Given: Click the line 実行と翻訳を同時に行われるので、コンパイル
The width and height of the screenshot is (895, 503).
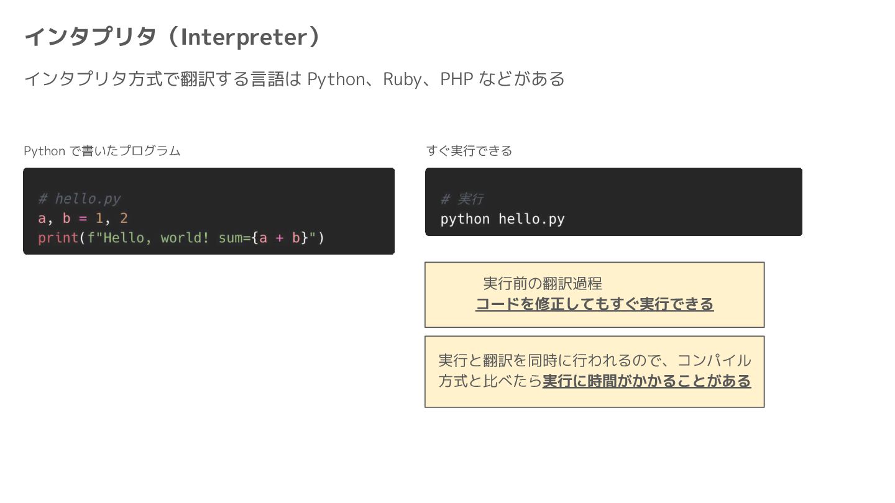Looking at the screenshot, I should click(x=595, y=361).
